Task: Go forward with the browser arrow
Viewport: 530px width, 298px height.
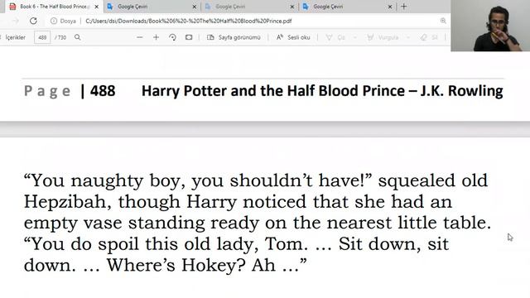Action: (16, 21)
